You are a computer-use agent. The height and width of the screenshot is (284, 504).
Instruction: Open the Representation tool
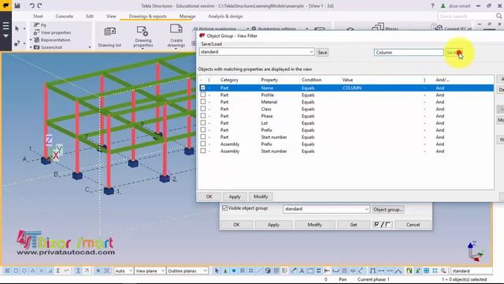point(52,40)
